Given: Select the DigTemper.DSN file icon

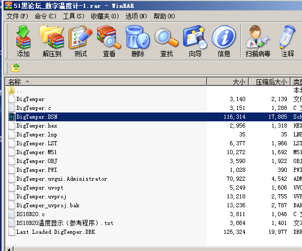Looking at the screenshot, I should point(11,117).
